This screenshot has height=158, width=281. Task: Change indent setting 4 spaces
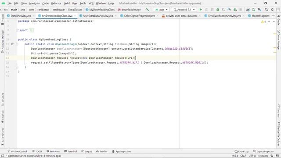point(263,156)
